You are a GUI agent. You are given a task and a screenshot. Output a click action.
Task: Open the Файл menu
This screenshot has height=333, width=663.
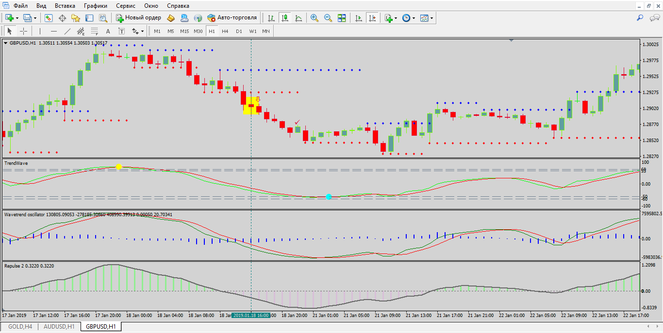(x=20, y=6)
